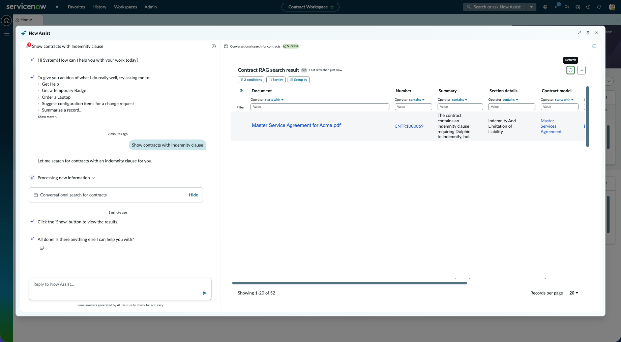Open the Workspaces menu
This screenshot has height=342, width=621.
point(125,7)
